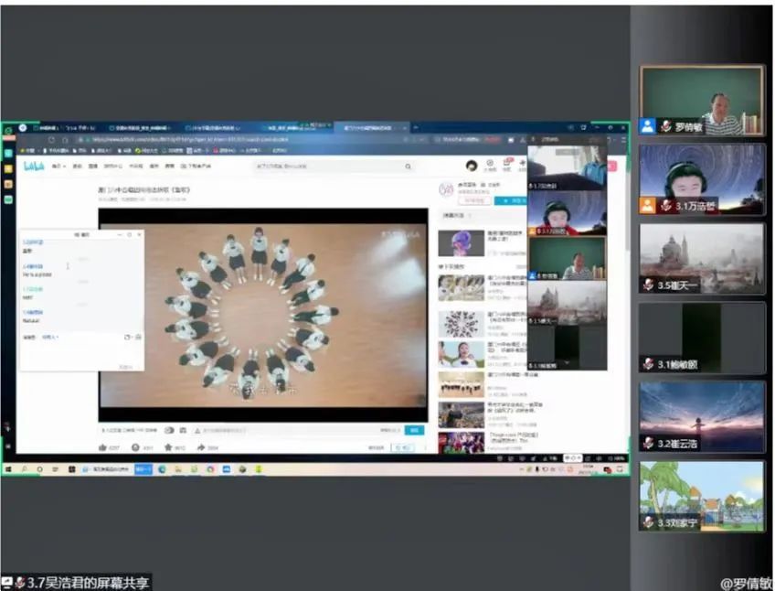This screenshot has width=775, height=591.
Task: Click the uploader avatar beside the video
Action: tap(446, 189)
